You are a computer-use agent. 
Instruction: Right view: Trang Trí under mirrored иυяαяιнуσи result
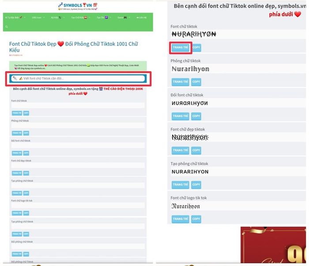[180, 116]
